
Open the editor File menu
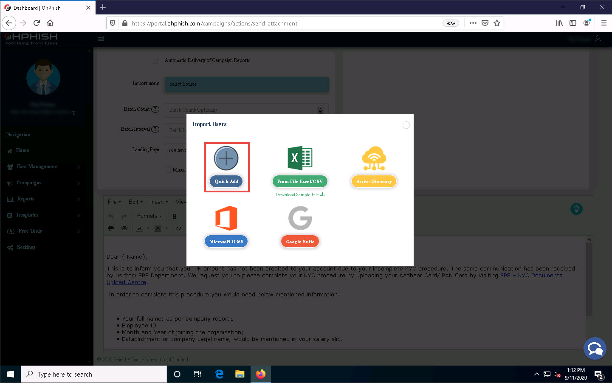(114, 202)
